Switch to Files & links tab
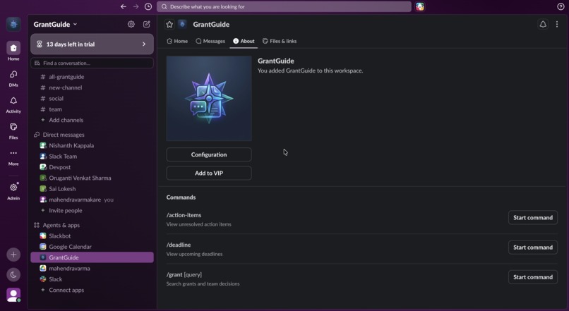 click(x=280, y=41)
